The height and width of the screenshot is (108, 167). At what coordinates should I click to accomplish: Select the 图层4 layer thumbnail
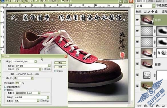coord(147,20)
